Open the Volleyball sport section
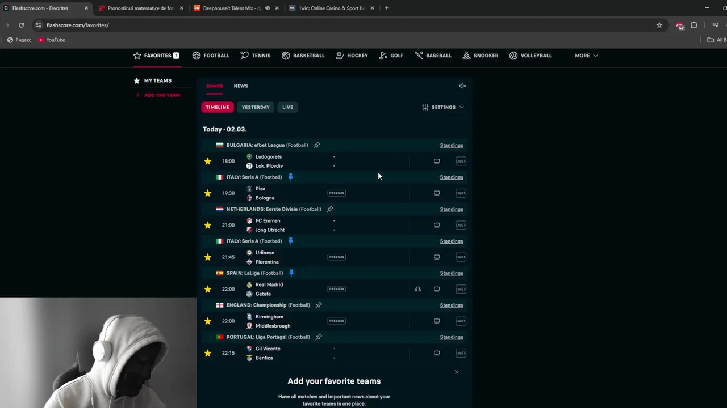The height and width of the screenshot is (408, 727). click(x=530, y=56)
